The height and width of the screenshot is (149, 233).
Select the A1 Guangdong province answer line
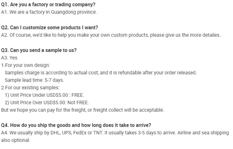[x=49, y=12]
